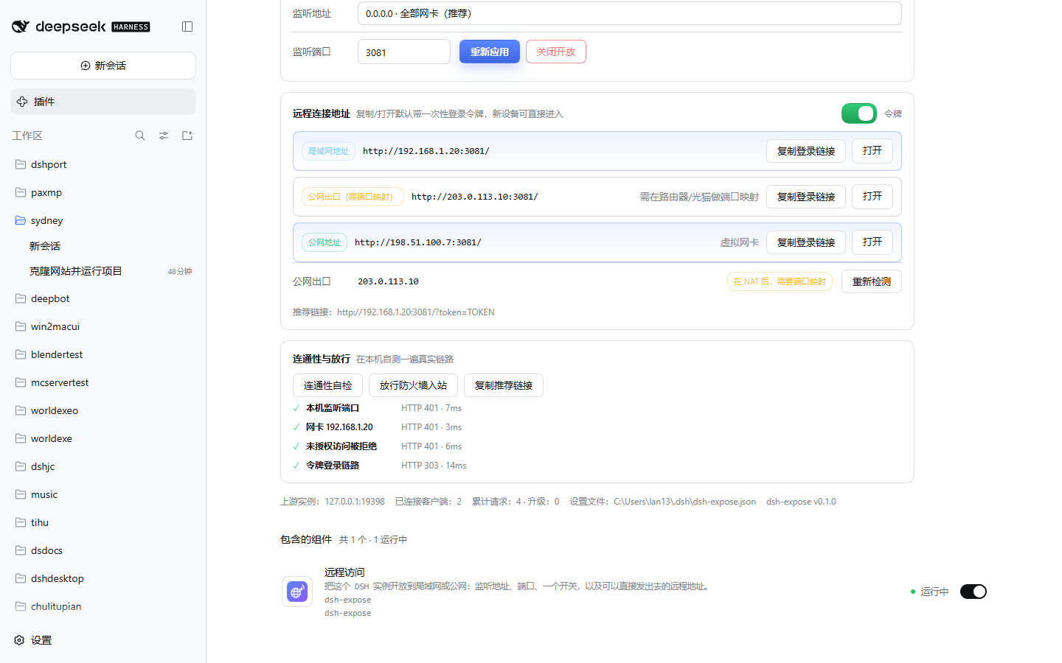Screen dimensions: 1062x663
Task: Select the worldexeo folder
Action: click(103, 410)
